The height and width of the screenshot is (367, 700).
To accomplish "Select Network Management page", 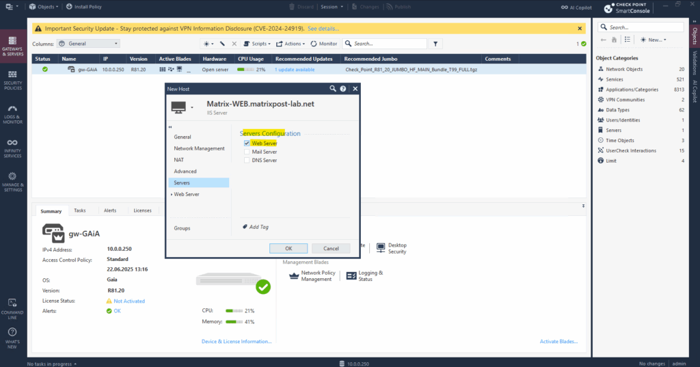I will tap(199, 148).
